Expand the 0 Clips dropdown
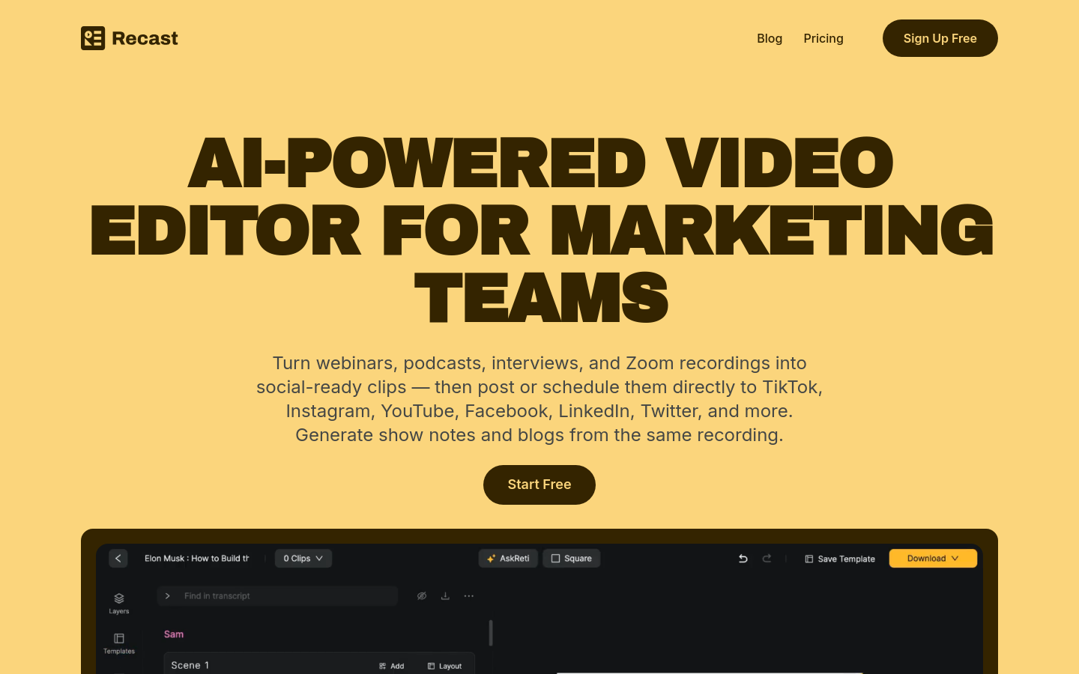This screenshot has width=1079, height=674. [303, 559]
